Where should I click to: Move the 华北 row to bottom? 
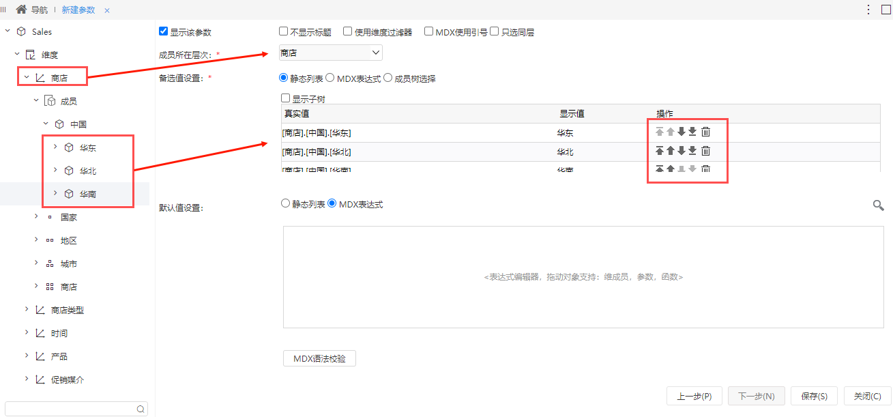click(x=692, y=151)
